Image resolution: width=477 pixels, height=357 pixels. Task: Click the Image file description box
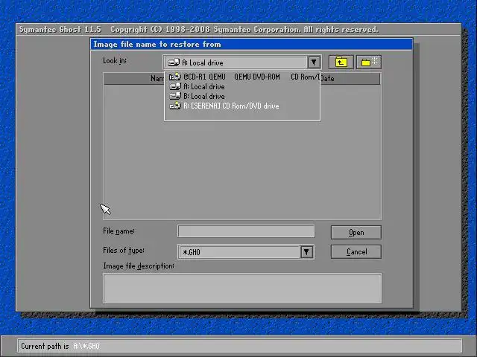pyautogui.click(x=242, y=288)
